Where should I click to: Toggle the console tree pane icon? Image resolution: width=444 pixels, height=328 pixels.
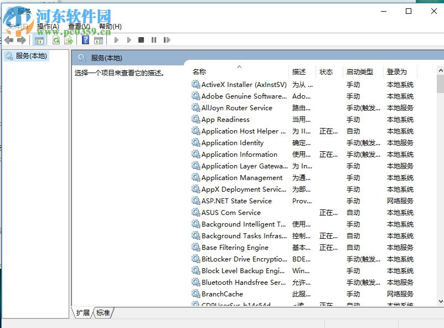click(x=39, y=40)
